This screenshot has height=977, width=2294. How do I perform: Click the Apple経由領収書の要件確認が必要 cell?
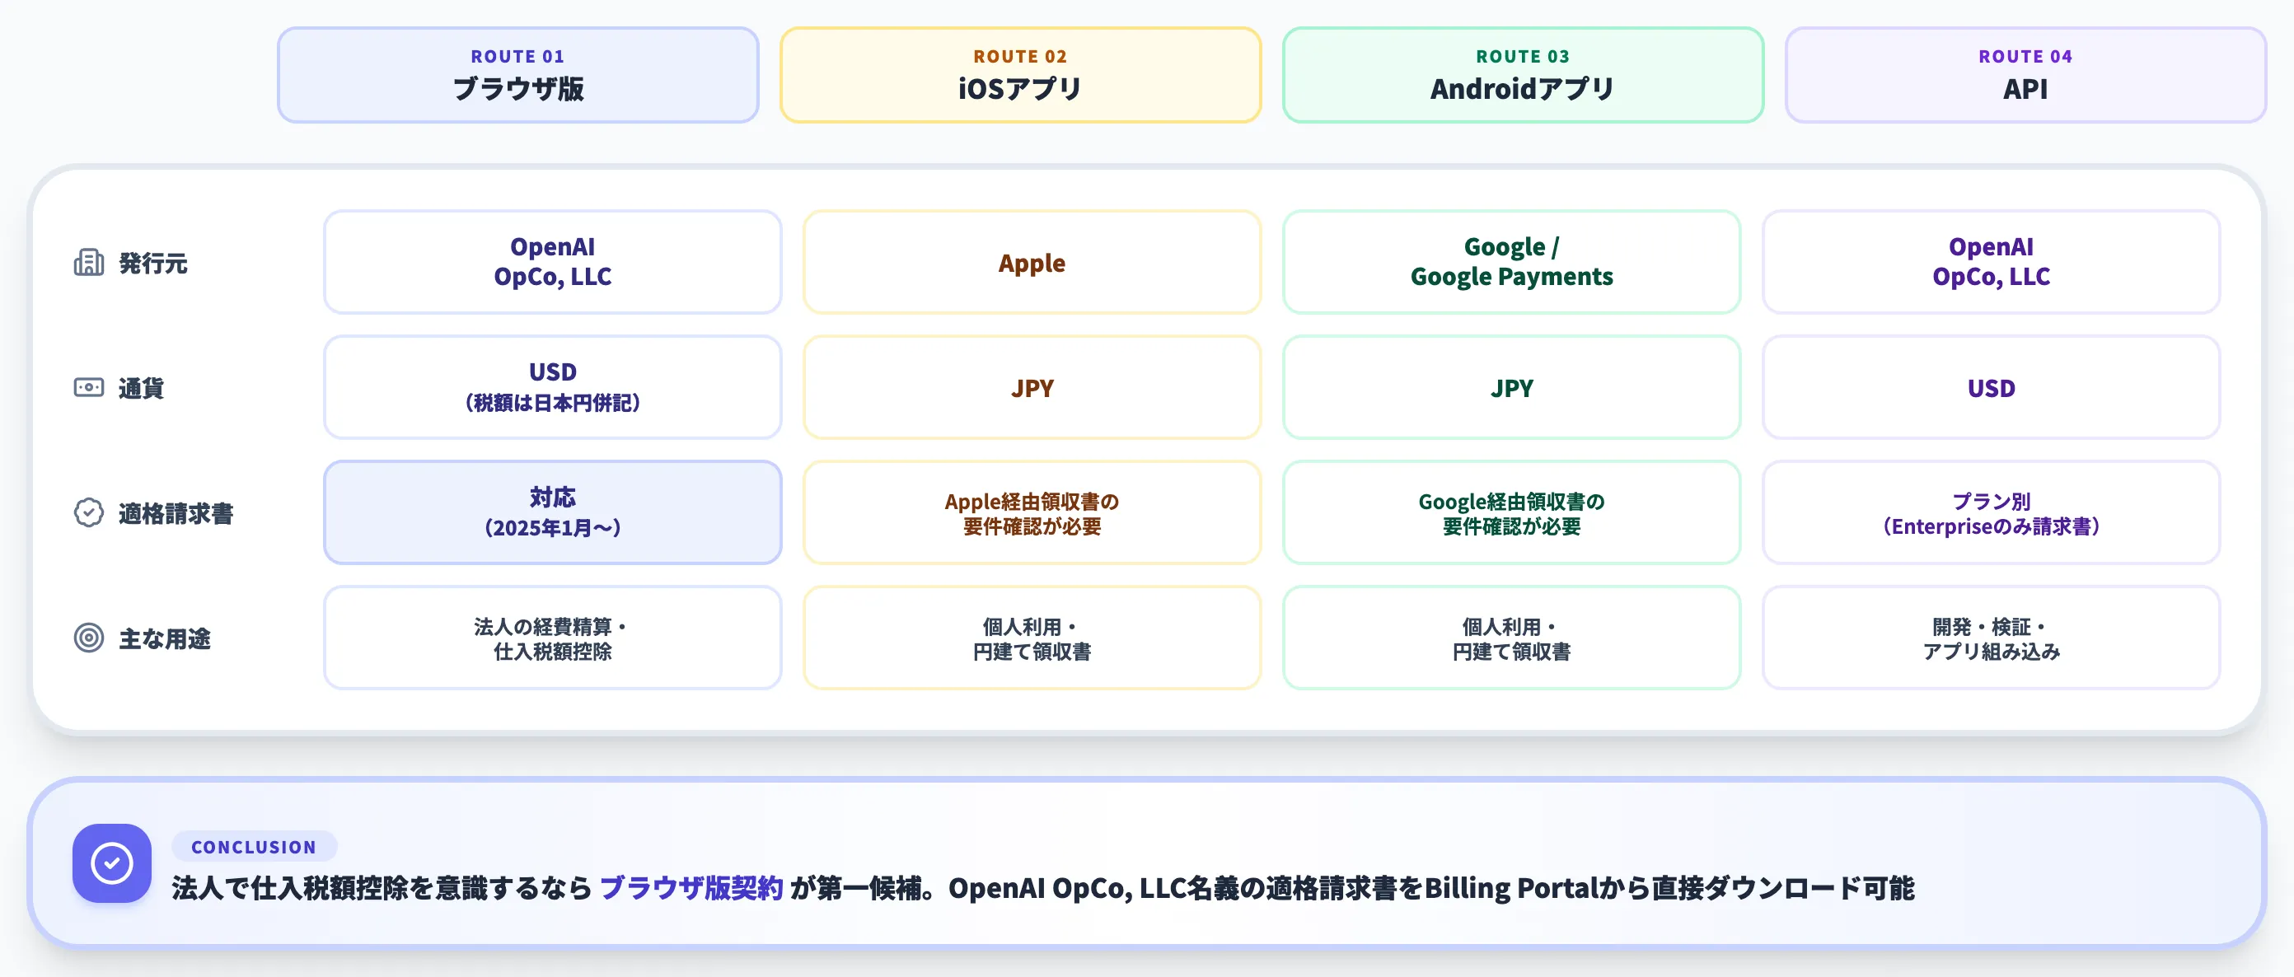click(x=1032, y=512)
